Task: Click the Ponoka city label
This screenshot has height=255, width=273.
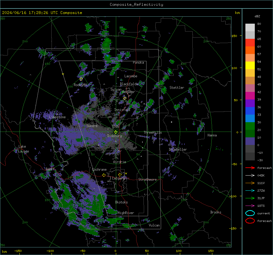Action: point(138,62)
